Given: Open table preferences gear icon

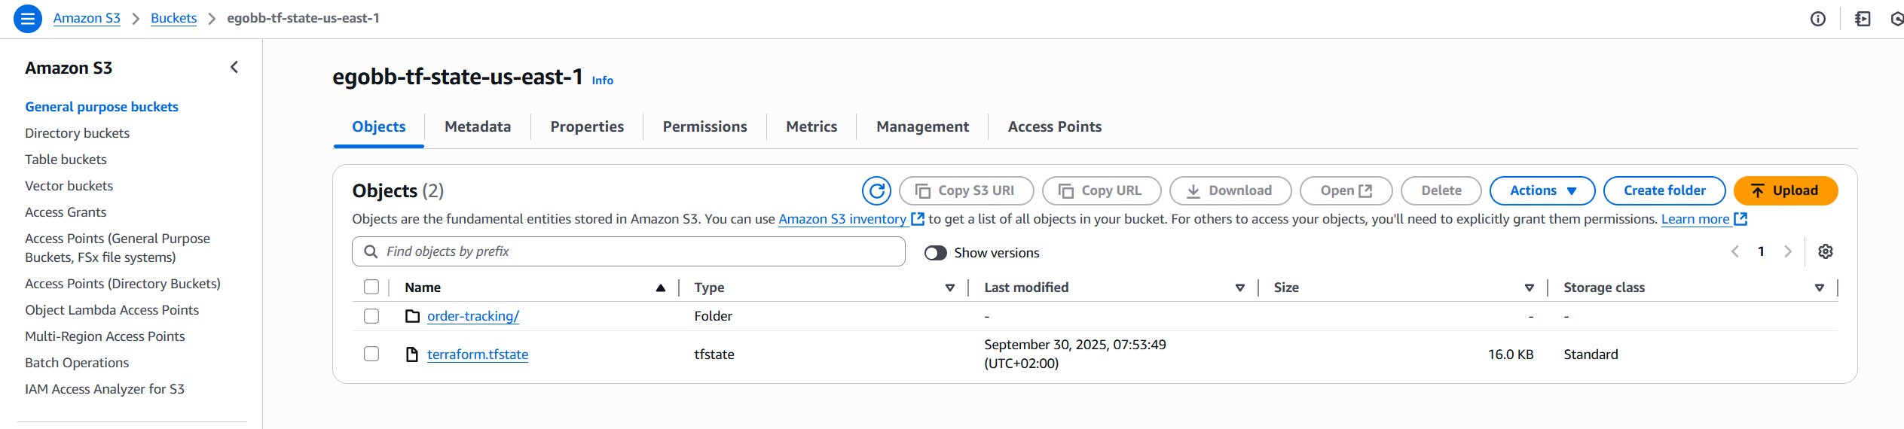Looking at the screenshot, I should (1825, 251).
